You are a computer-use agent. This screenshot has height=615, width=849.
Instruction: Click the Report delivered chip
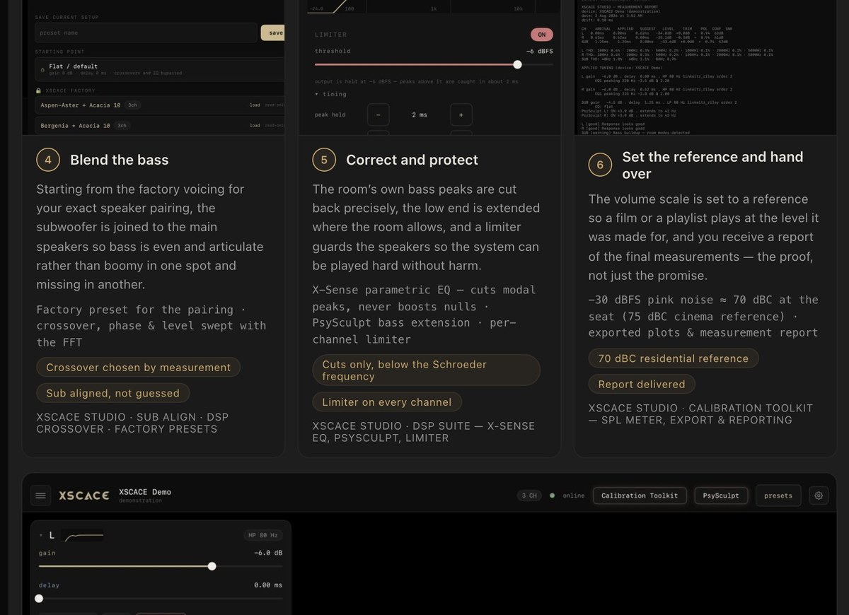tap(642, 385)
